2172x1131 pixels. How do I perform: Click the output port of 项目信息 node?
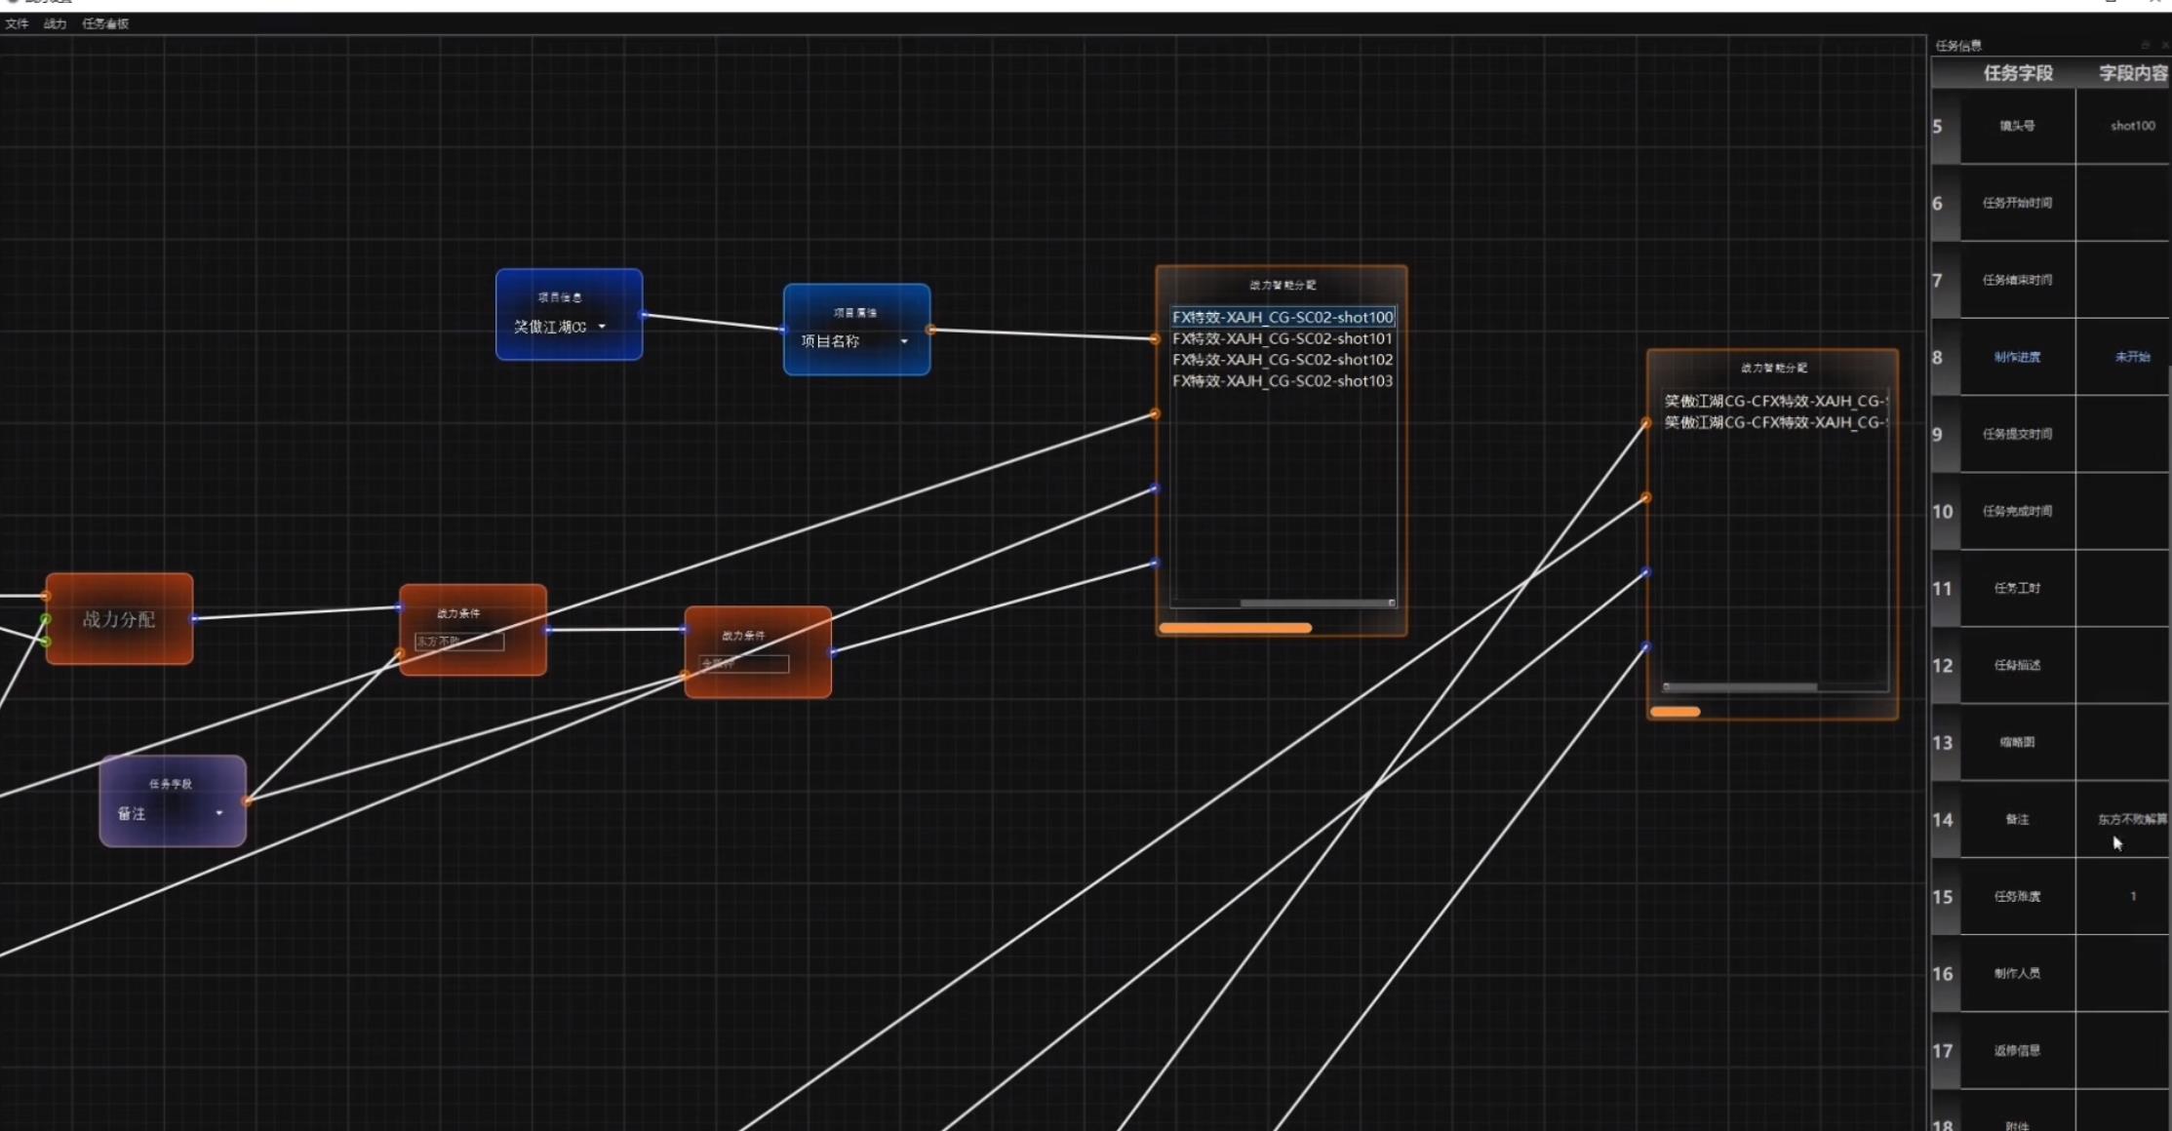[x=643, y=314]
